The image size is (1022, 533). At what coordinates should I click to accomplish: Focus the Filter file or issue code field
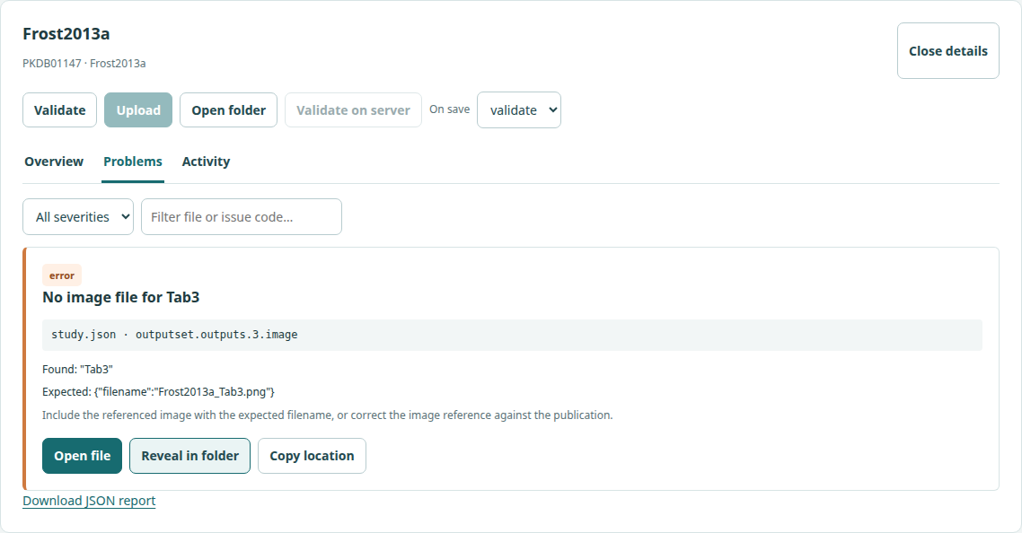click(x=242, y=217)
